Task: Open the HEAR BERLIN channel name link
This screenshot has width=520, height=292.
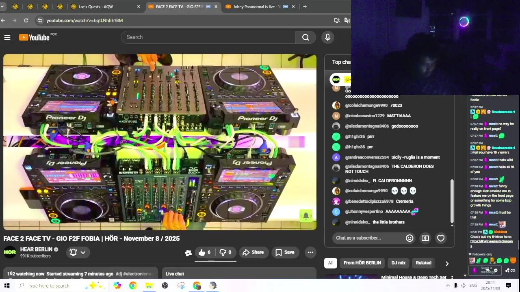Action: click(36, 249)
